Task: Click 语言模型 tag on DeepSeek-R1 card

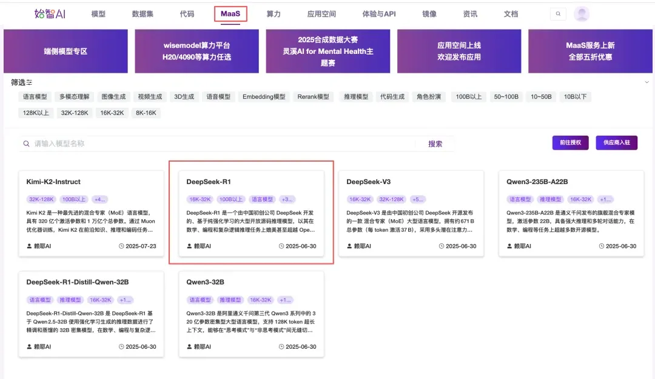Action: [263, 199]
